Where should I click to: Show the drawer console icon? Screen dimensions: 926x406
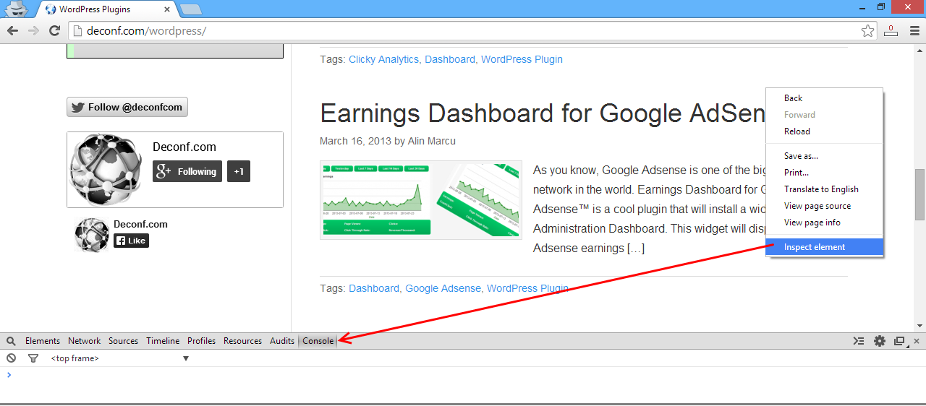tap(859, 341)
